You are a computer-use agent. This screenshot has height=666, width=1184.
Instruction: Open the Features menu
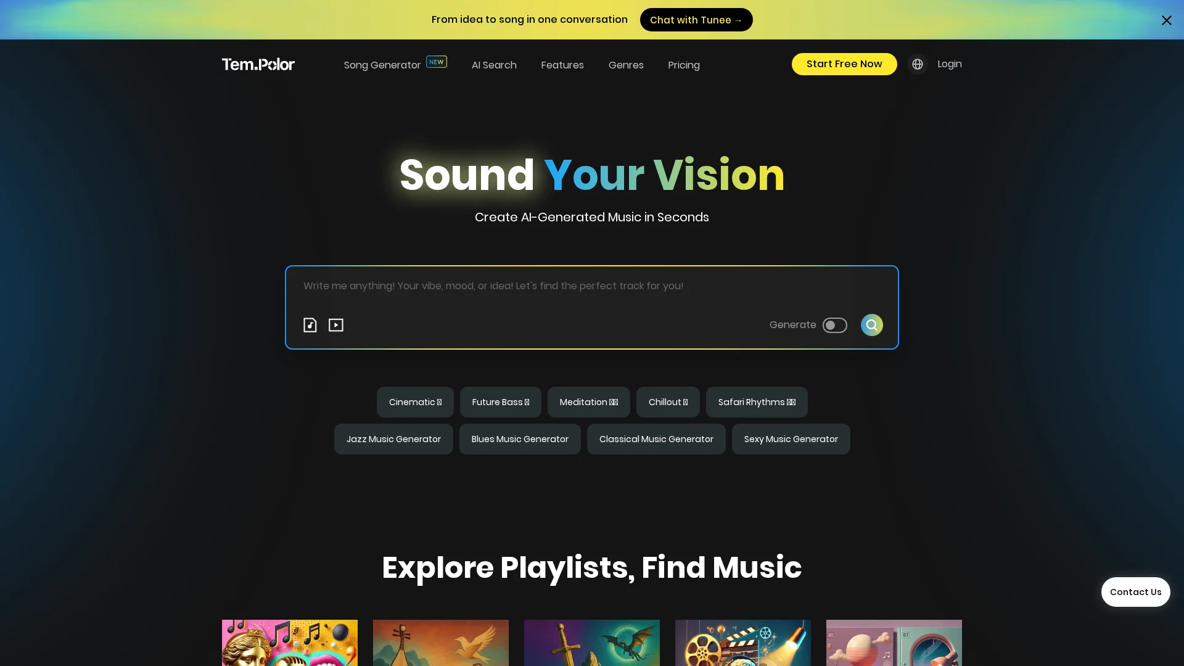[562, 65]
